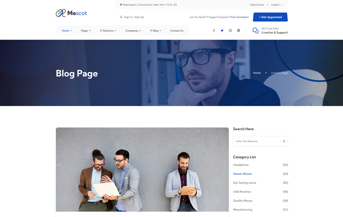
Task: Click the live chat bubble icon
Action: 255,30
